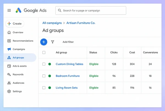This screenshot has width=165, height=111.
Task: Click the Audiences people icon
Action: [9, 83]
